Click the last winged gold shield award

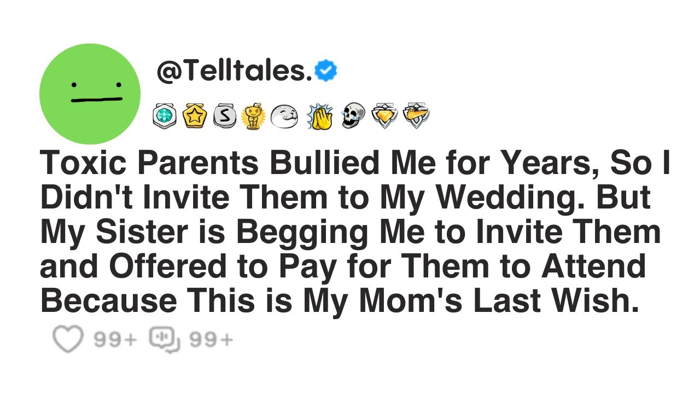416,115
